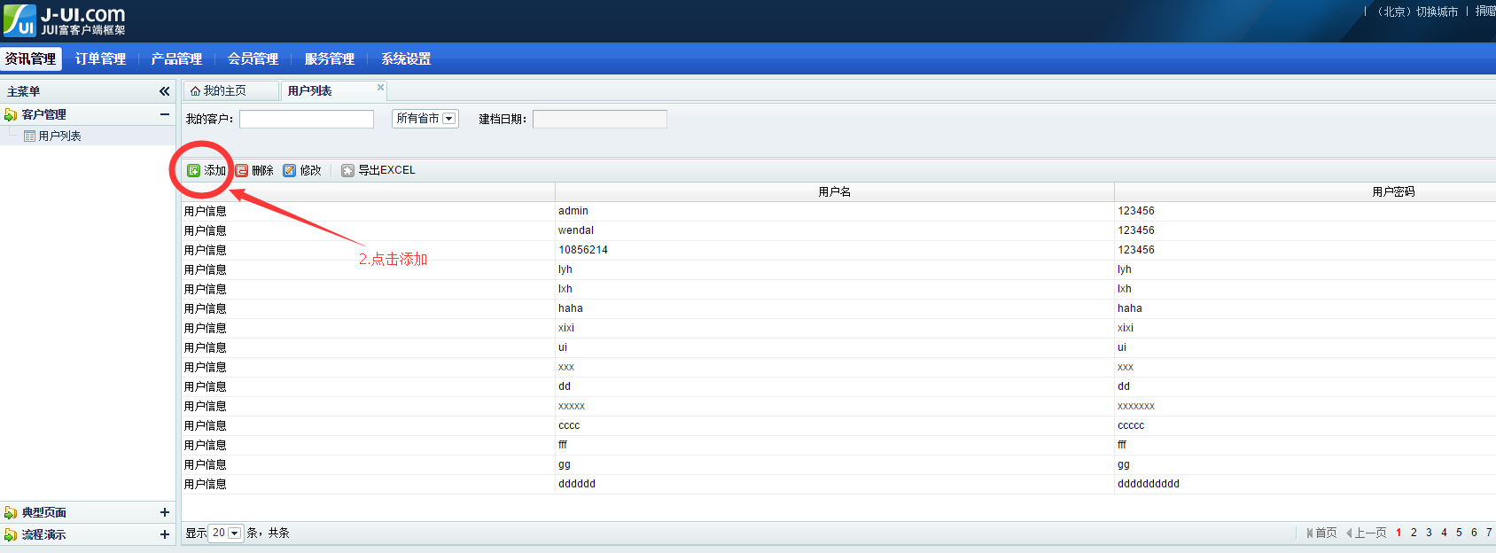Click the 用户密码 column header

pos(1305,191)
